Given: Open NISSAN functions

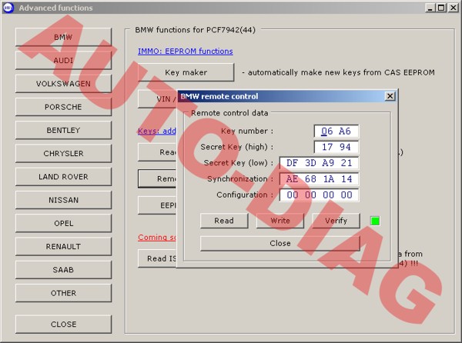Looking at the screenshot, I should click(x=63, y=200).
